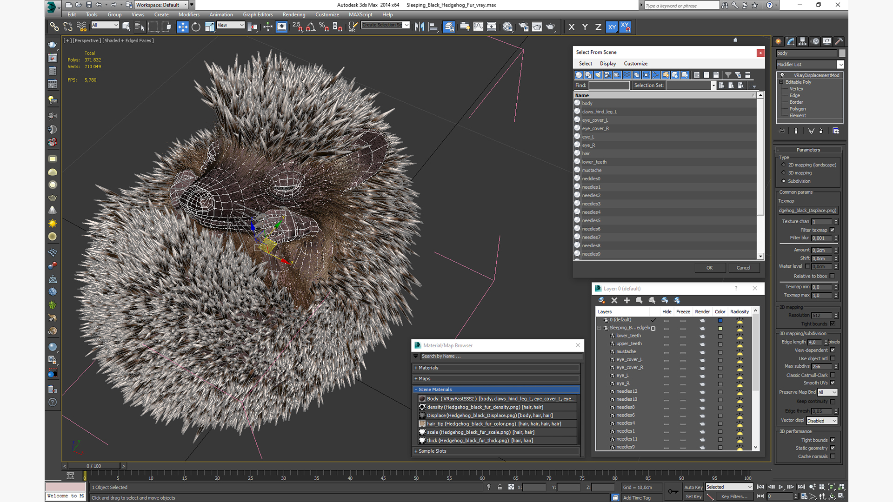Toggle the Smooth UVs checkbox

click(x=832, y=383)
